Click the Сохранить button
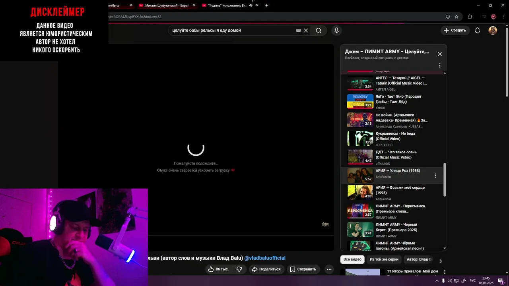Image resolution: width=509 pixels, height=286 pixels. [x=303, y=269]
